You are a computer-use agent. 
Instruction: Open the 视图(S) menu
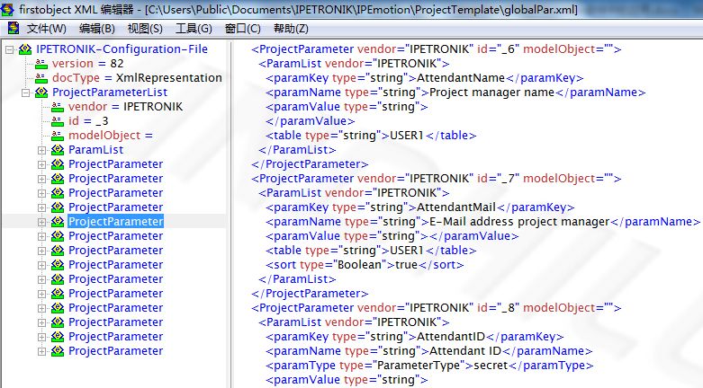[x=145, y=29]
